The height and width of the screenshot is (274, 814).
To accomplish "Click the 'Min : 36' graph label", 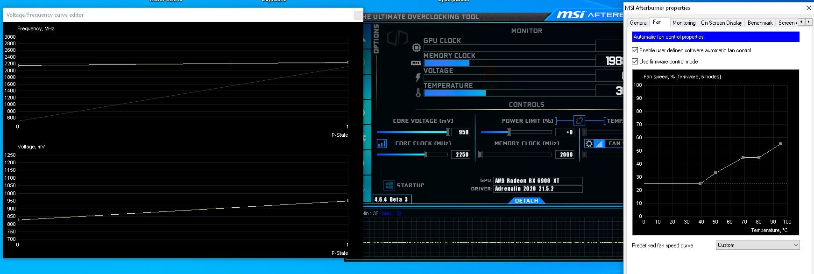I will tap(371, 213).
